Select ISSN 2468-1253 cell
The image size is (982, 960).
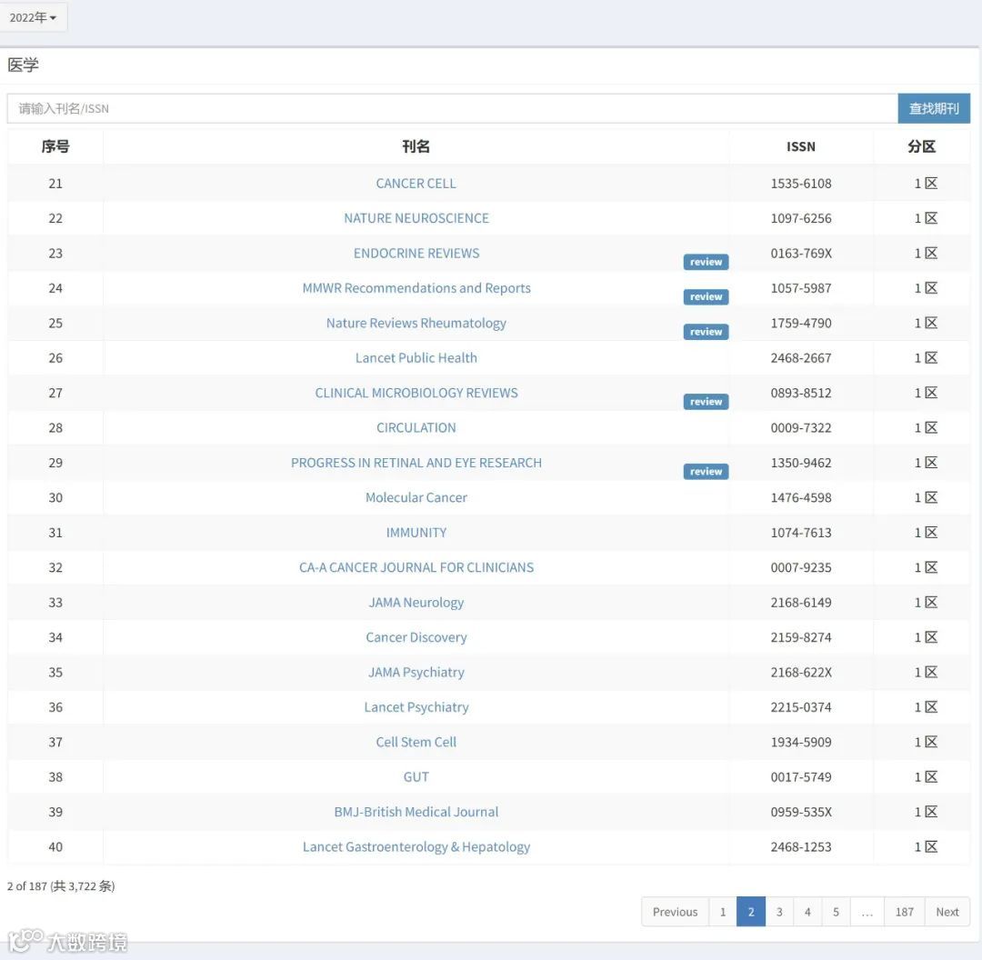[x=801, y=846]
